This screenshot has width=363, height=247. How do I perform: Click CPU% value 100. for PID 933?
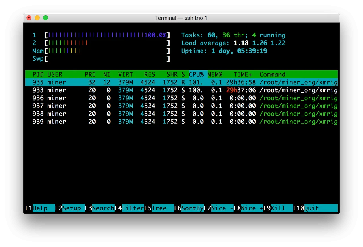(196, 90)
